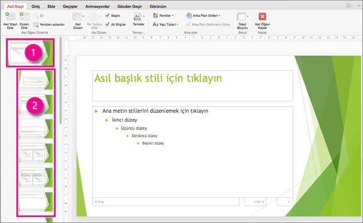363x223 pixels.
Task: Open the Asıl Düzen layout button
Action: (78, 19)
